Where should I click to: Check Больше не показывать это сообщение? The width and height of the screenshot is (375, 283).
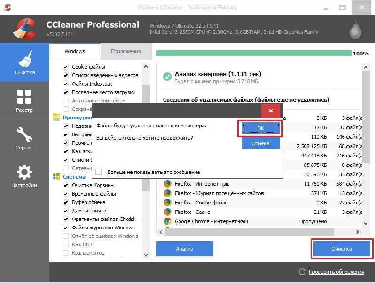point(99,172)
